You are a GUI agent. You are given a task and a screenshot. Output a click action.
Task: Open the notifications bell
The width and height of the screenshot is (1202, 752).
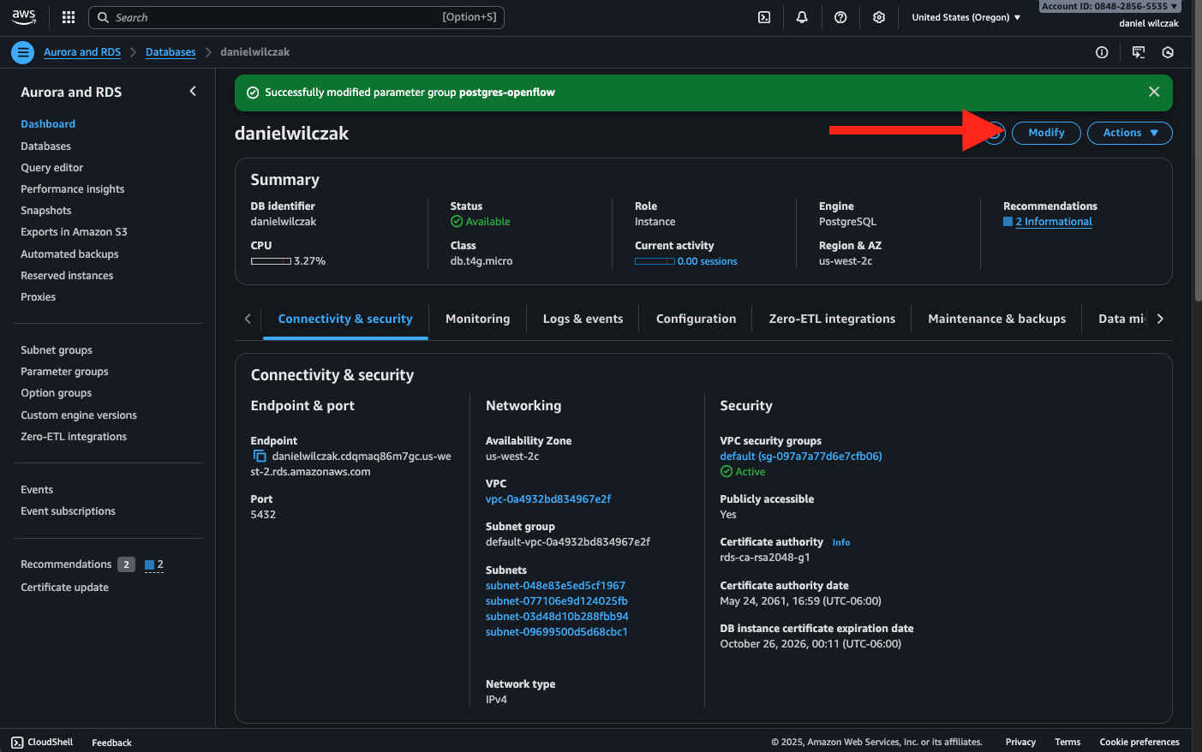click(802, 17)
